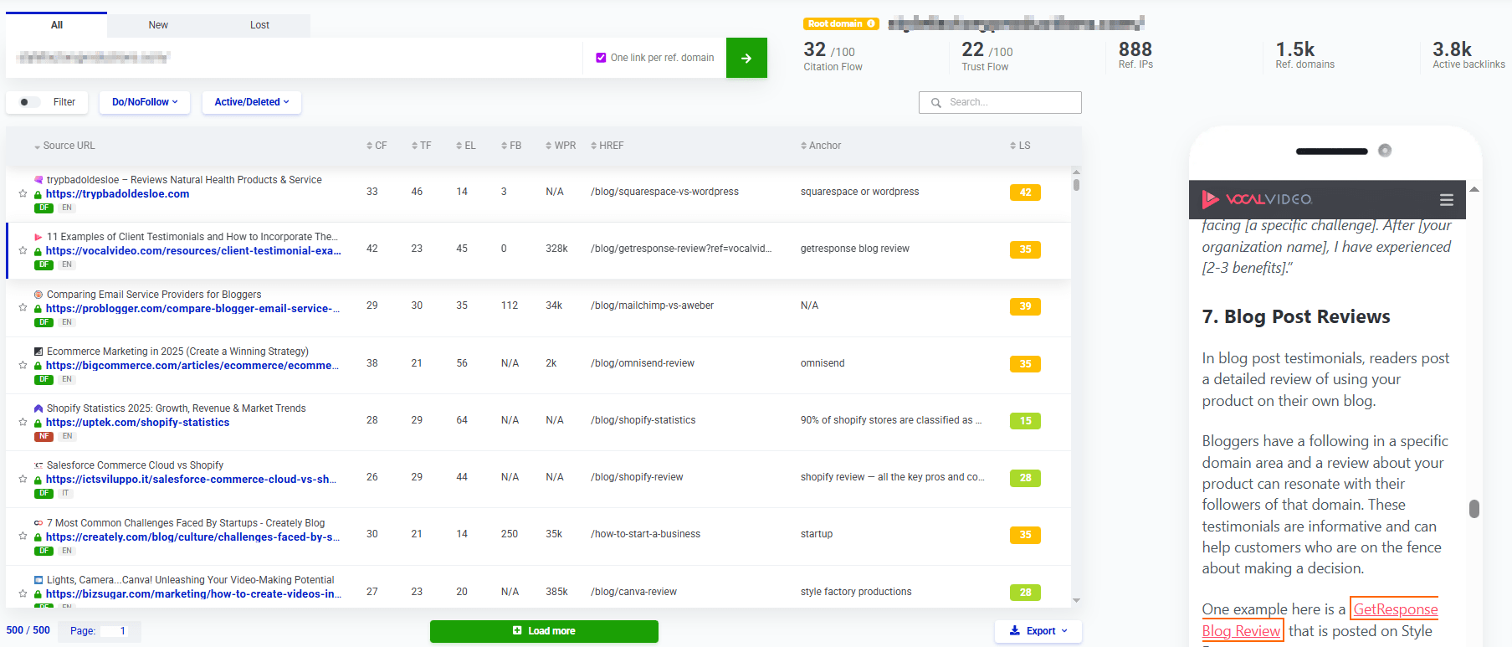Viewport: 1512px width, 647px height.
Task: Switch to the All backlinks tab
Action: pyautogui.click(x=56, y=25)
